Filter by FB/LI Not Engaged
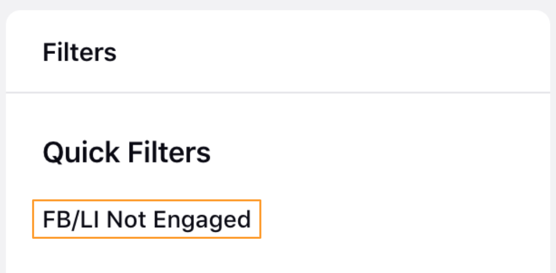556x273 pixels. [147, 219]
